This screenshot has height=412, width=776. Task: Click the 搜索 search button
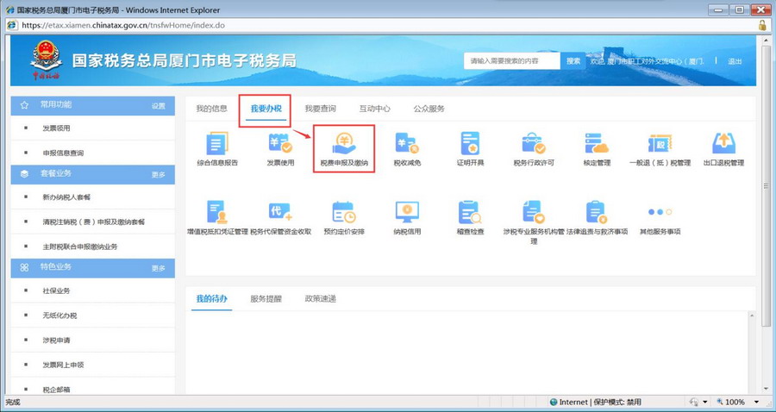coord(573,61)
